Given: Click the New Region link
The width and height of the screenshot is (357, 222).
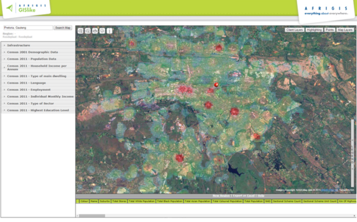Looking at the screenshot, I should (x=221, y=196).
